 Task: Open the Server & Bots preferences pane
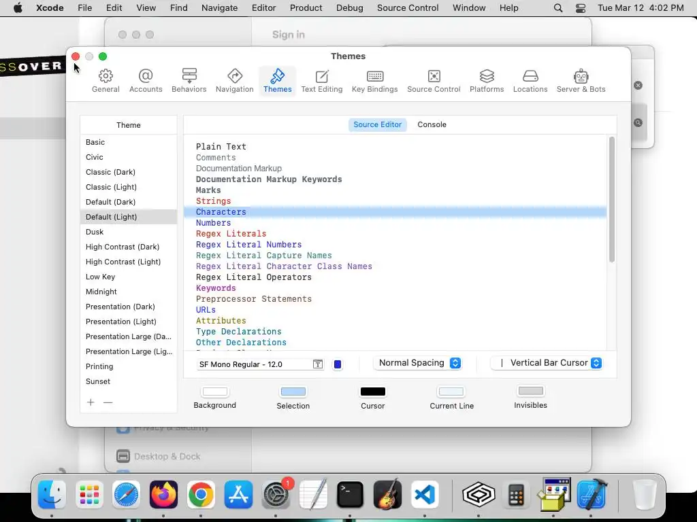[581, 81]
